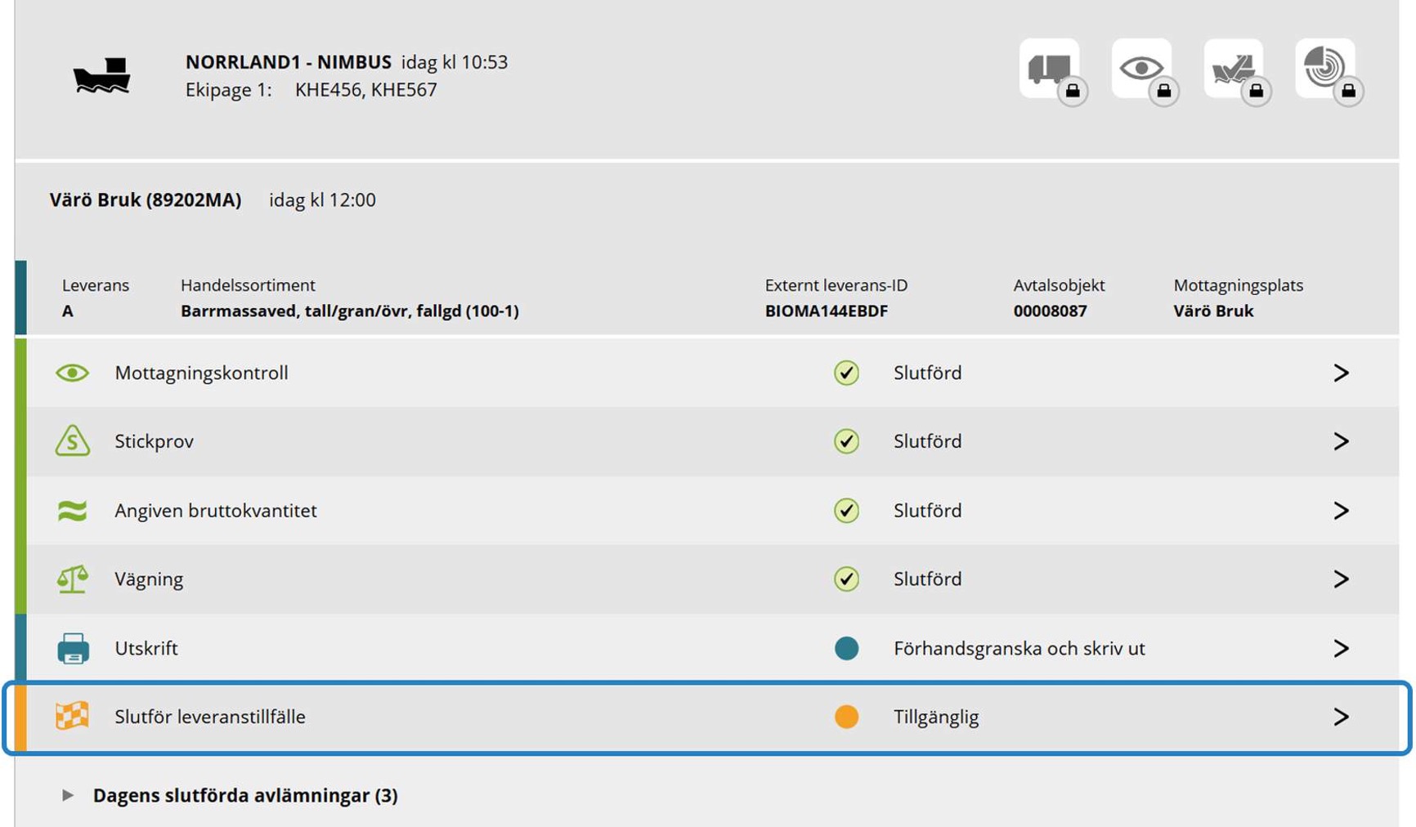Open Slutför leveranstillfälle via chevron
This screenshot has width=1416, height=827.
click(x=1341, y=717)
